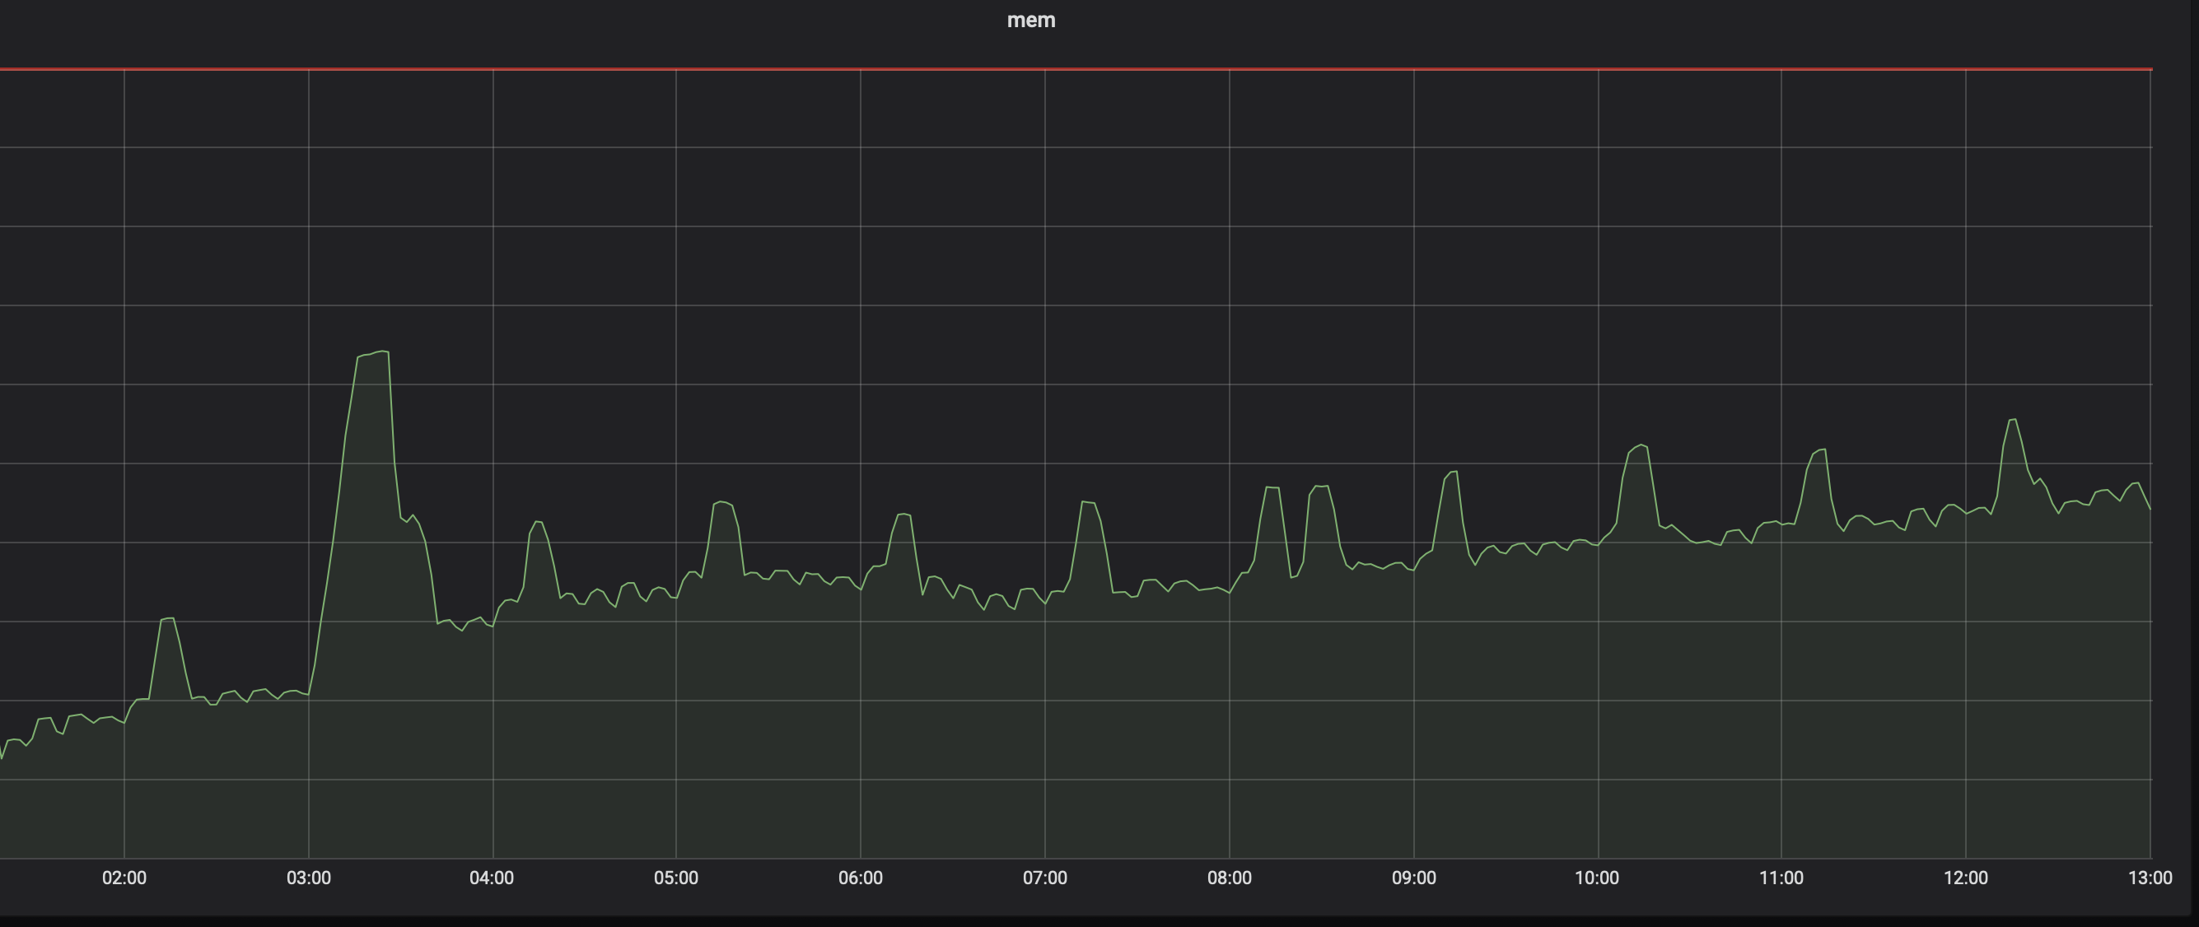Click the 13:00 time axis label

pyautogui.click(x=2150, y=878)
